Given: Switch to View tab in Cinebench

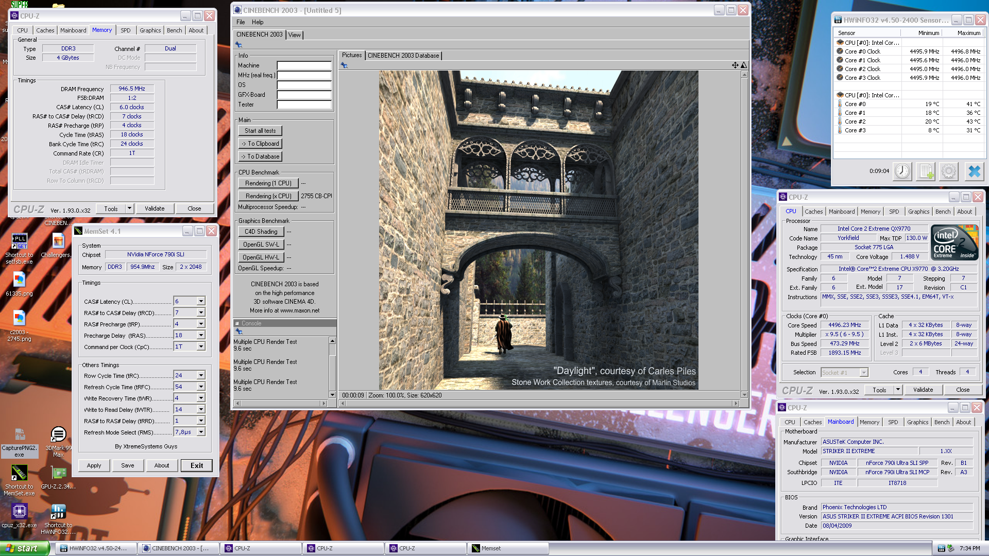Looking at the screenshot, I should tap(294, 35).
